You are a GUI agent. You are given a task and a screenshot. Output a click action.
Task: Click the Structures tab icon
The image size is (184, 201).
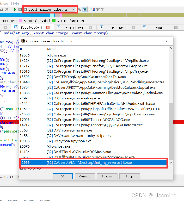click(x=102, y=27)
